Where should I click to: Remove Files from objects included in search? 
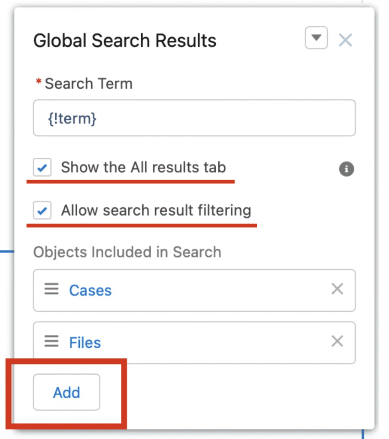(x=337, y=342)
